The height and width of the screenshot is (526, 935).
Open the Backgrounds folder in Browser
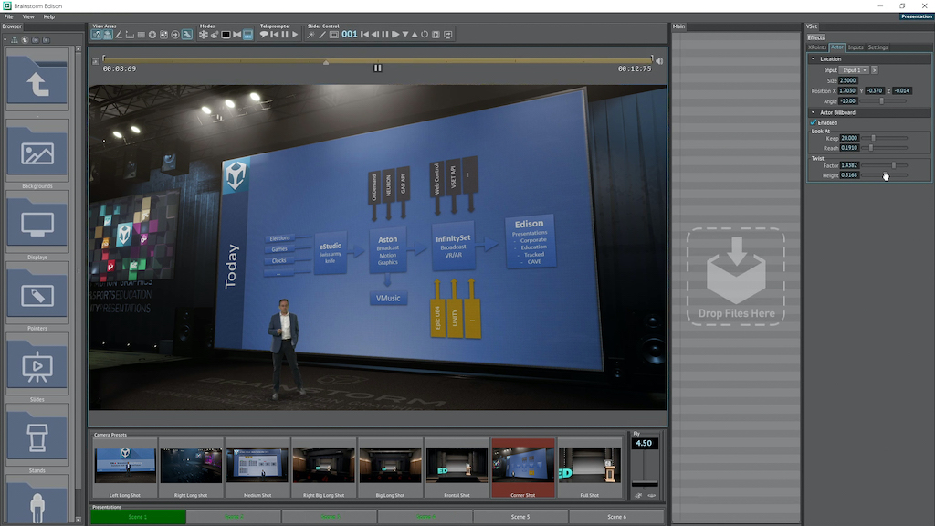click(x=37, y=152)
